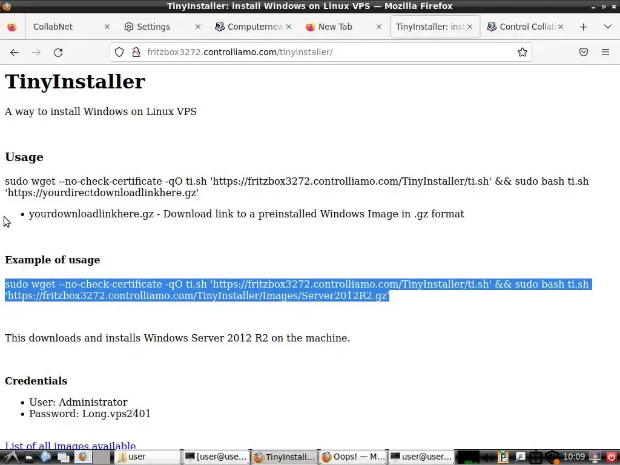The width and height of the screenshot is (620, 465).
Task: Close the Control Collab tab
Action: pos(561,27)
